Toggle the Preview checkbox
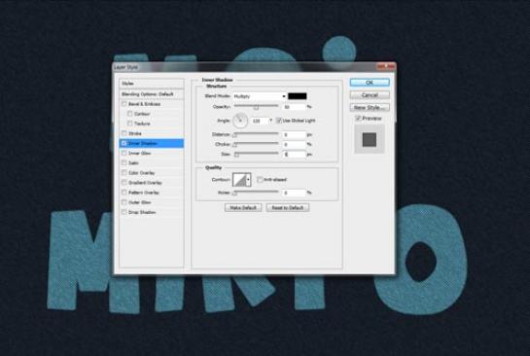 [358, 118]
